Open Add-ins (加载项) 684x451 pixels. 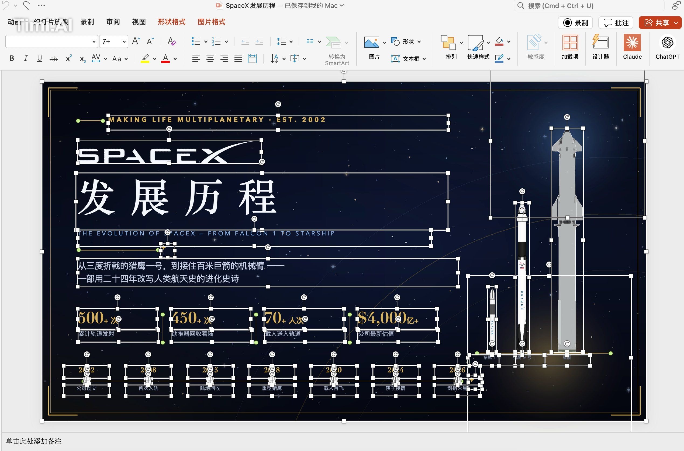tap(570, 47)
